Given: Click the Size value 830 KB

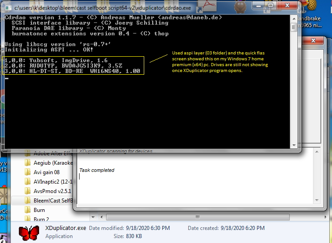Looking at the screenshot, I should (134, 236).
